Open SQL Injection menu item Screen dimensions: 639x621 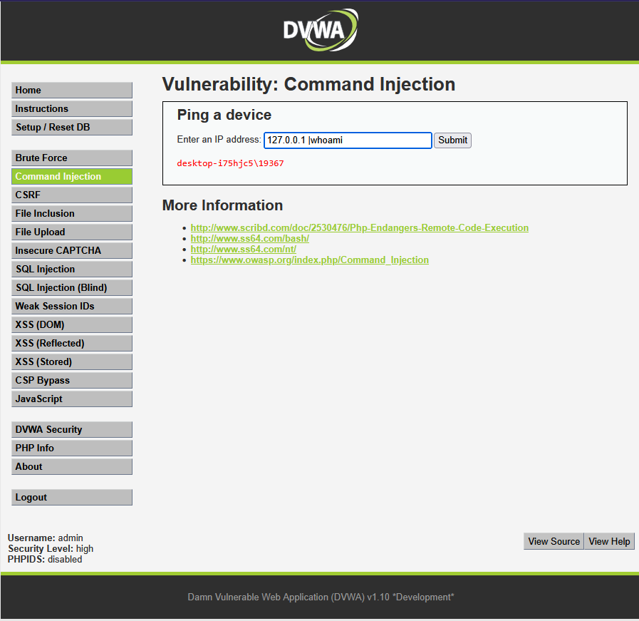72,269
